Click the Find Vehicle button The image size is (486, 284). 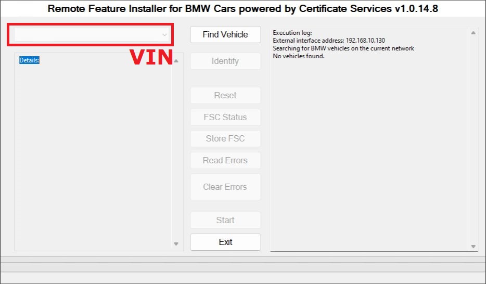(225, 34)
